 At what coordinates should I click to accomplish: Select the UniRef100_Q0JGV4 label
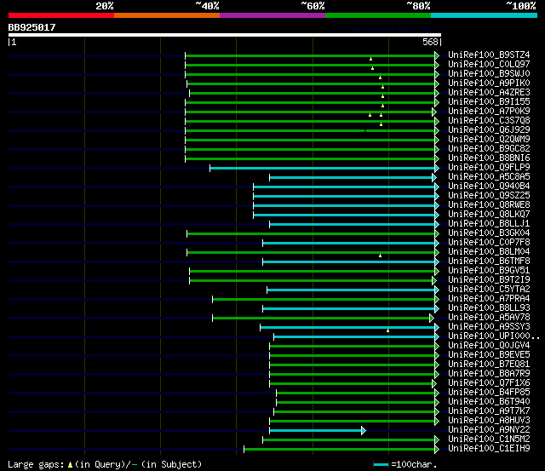click(x=489, y=346)
